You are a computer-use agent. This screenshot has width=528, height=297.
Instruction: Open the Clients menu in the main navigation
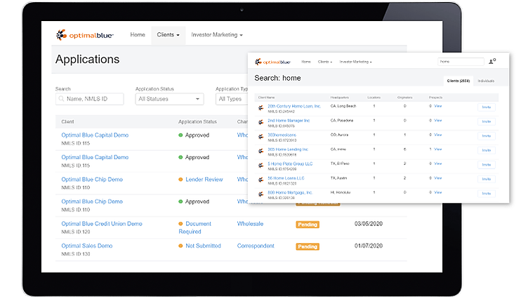coord(169,34)
